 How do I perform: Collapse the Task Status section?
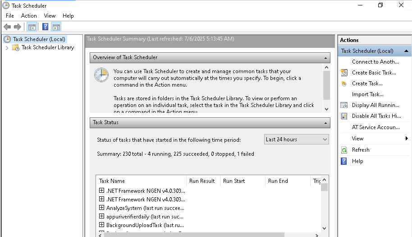click(x=326, y=122)
